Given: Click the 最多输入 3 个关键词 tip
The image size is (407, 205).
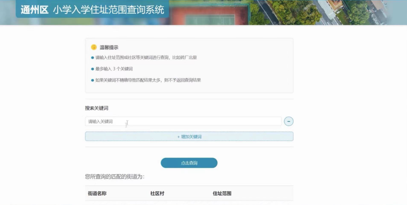Looking at the screenshot, I should tap(114, 69).
